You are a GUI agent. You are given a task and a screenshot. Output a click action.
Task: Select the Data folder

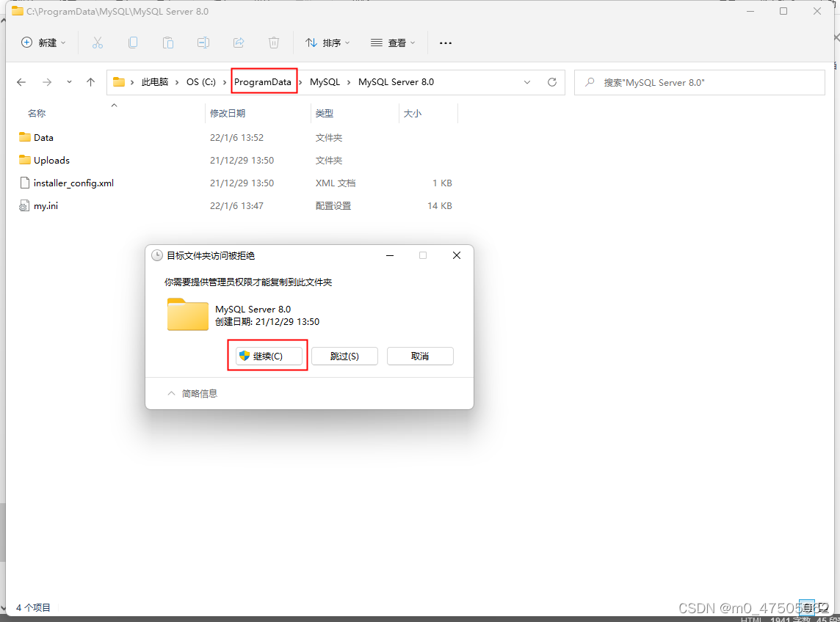coord(43,138)
